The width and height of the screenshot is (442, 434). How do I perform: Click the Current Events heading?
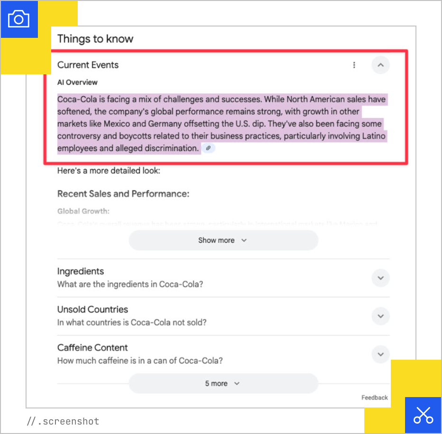coord(88,65)
